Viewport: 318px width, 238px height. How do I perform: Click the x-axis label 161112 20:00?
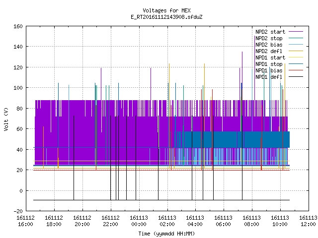(82, 221)
